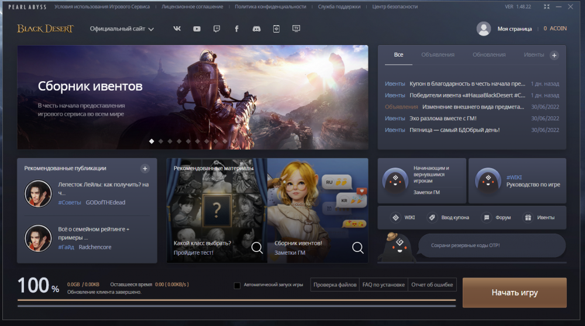Click the user profile avatar icon
This screenshot has height=326, width=585.
pyautogui.click(x=484, y=29)
